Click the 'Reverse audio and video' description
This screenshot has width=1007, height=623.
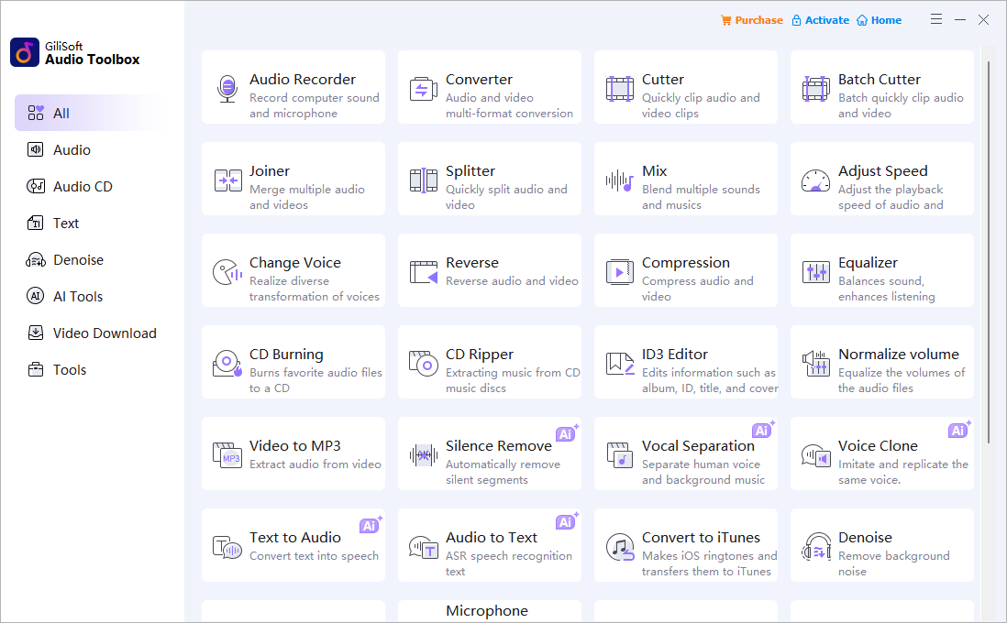(x=512, y=280)
